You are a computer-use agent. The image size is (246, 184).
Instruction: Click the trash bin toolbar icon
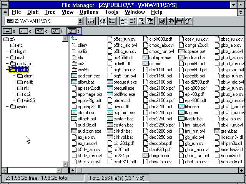[x=189, y=21]
